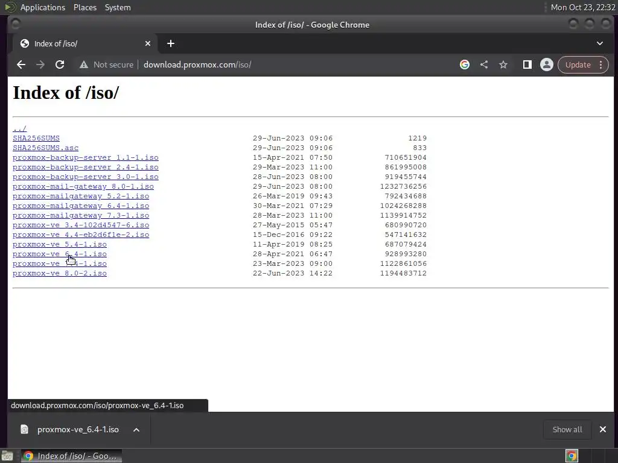Close the Index of /iso/ tab
Image resolution: width=618 pixels, height=463 pixels.
[x=148, y=43]
